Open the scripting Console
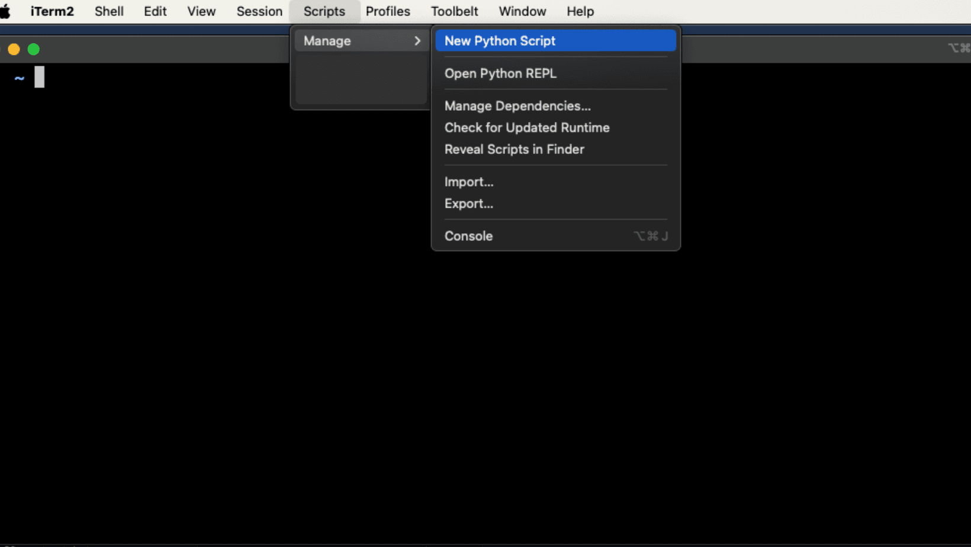The image size is (971, 547). click(x=555, y=236)
